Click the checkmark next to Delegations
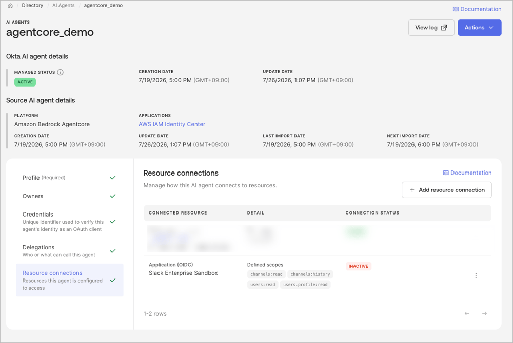 pos(113,251)
